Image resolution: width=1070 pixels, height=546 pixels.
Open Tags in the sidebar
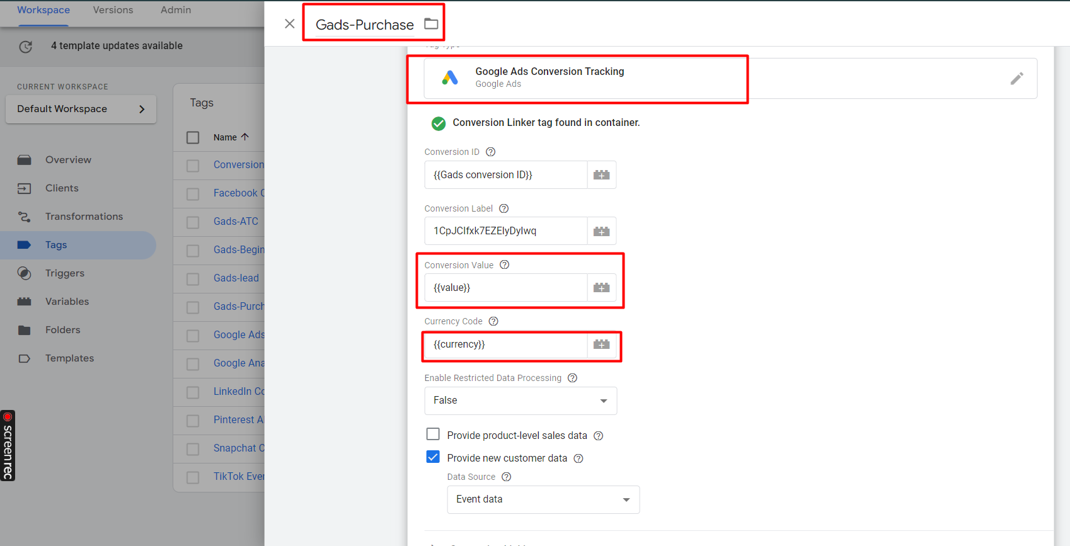(x=78, y=245)
